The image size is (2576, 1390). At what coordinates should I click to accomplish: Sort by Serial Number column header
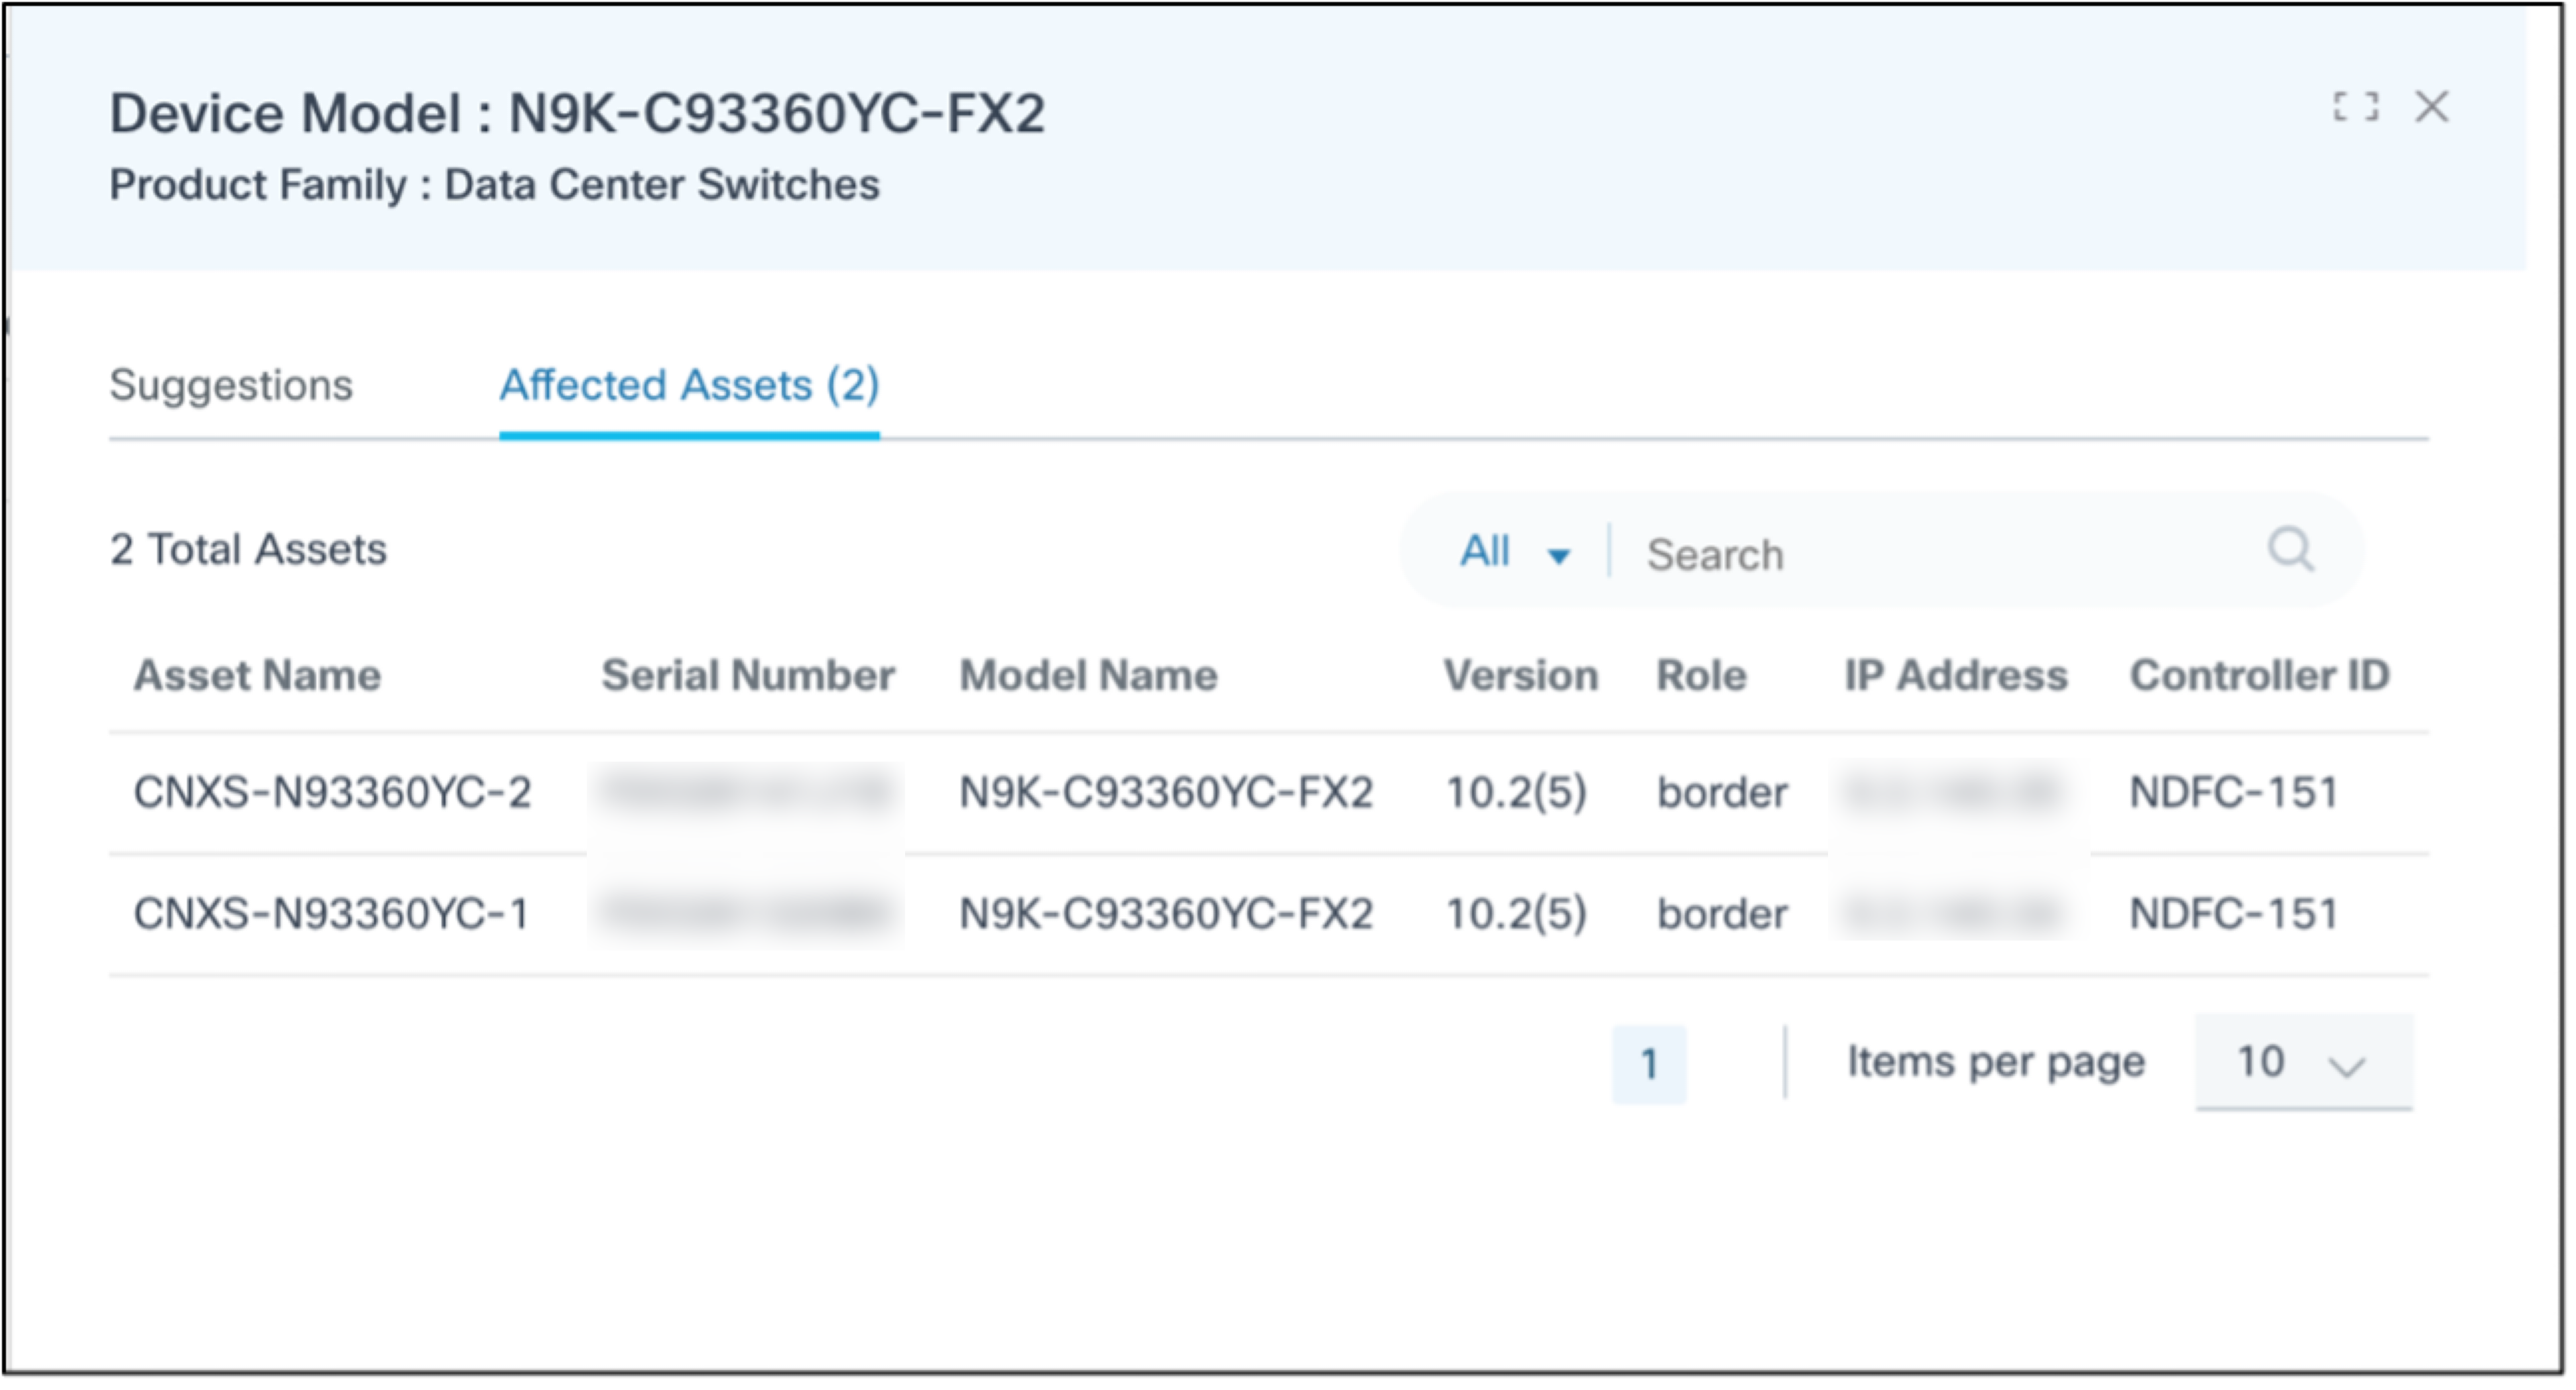(747, 676)
